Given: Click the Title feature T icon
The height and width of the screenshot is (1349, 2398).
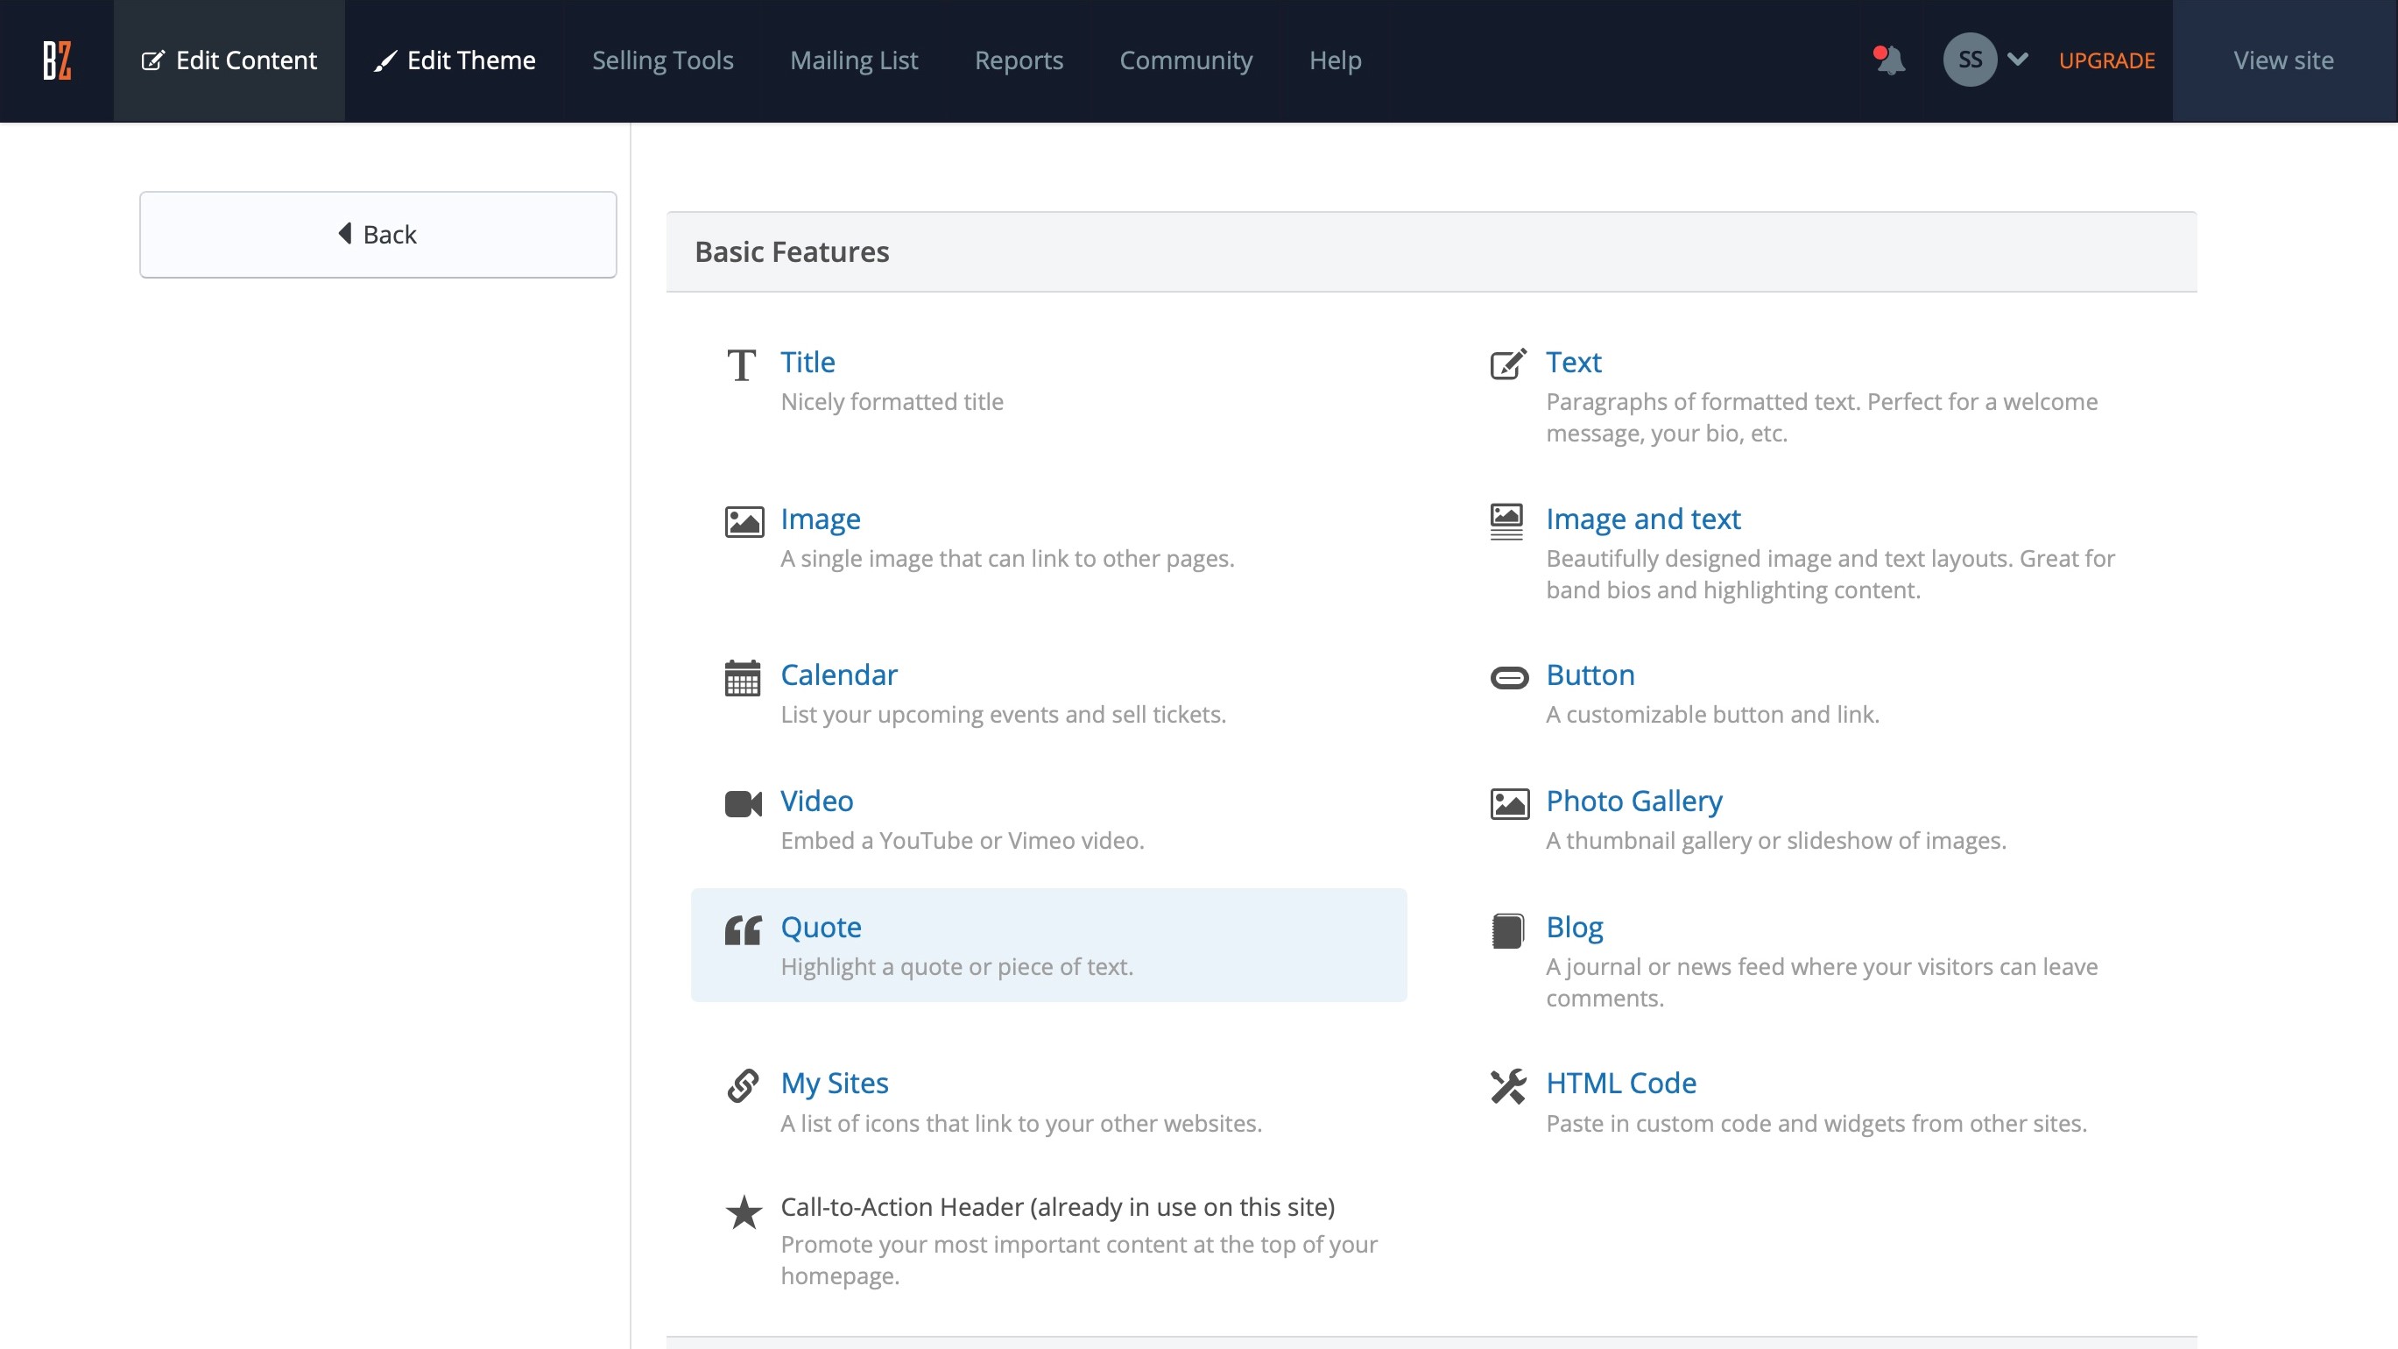Looking at the screenshot, I should click(742, 365).
